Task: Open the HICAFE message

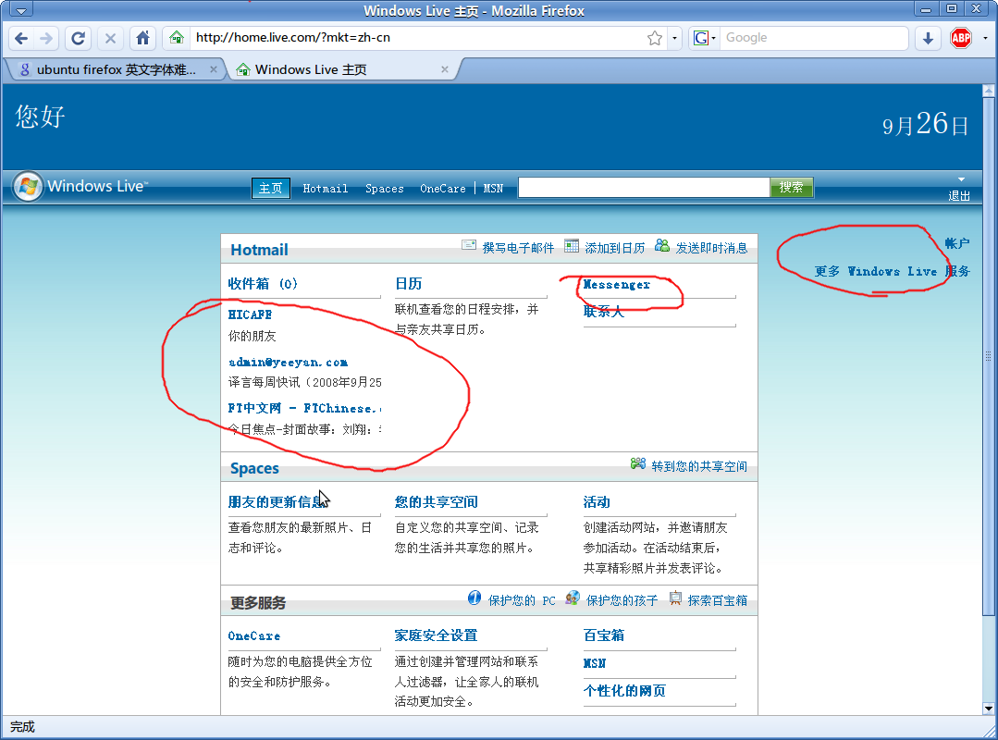Action: pyautogui.click(x=250, y=314)
